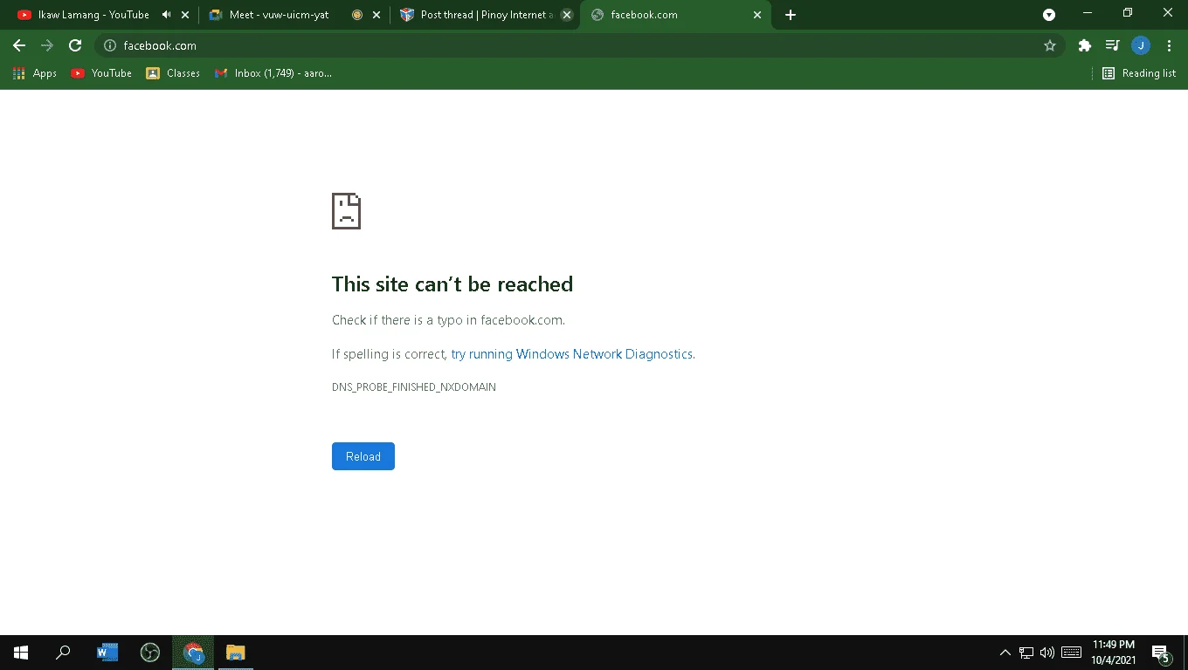
Task: Open the Reading list
Action: [x=1139, y=73]
